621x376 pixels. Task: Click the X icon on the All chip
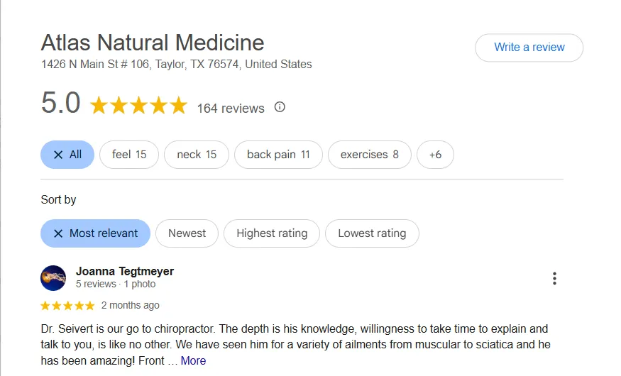58,155
